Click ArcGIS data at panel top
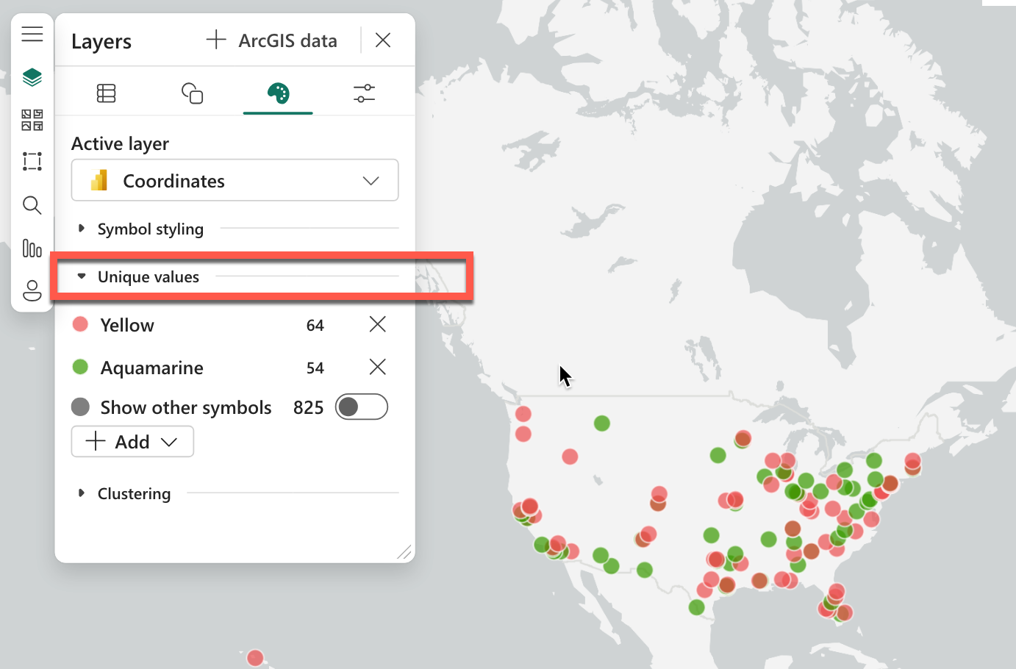Viewport: 1016px width, 669px height. pyautogui.click(x=273, y=40)
